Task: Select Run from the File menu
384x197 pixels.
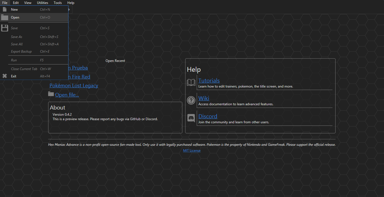Action: (x=14, y=60)
